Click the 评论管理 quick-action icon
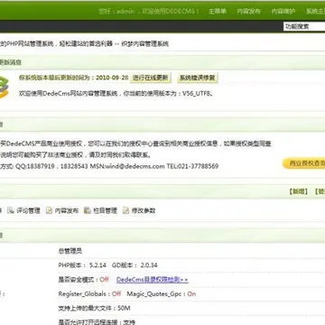The width and height of the screenshot is (325, 325). [11, 210]
